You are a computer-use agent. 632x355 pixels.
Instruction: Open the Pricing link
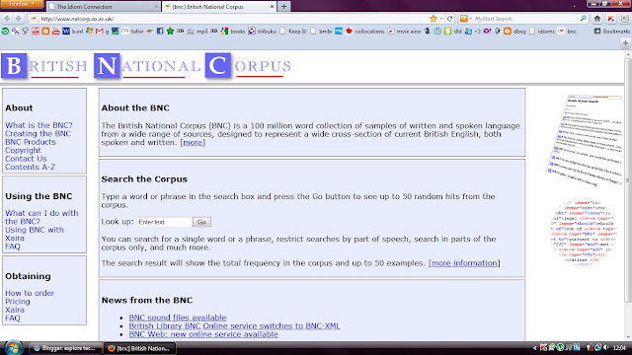tap(18, 302)
